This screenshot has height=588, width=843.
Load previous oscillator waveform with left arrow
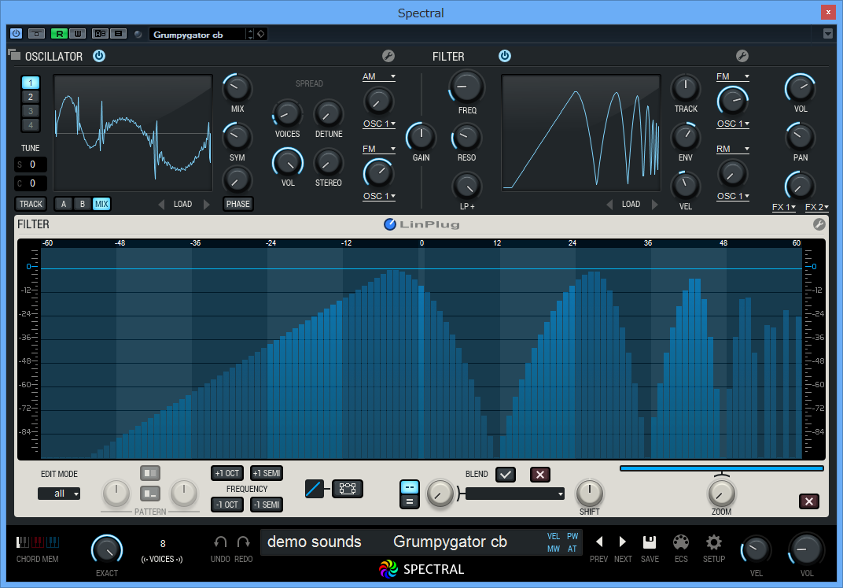[x=161, y=205]
